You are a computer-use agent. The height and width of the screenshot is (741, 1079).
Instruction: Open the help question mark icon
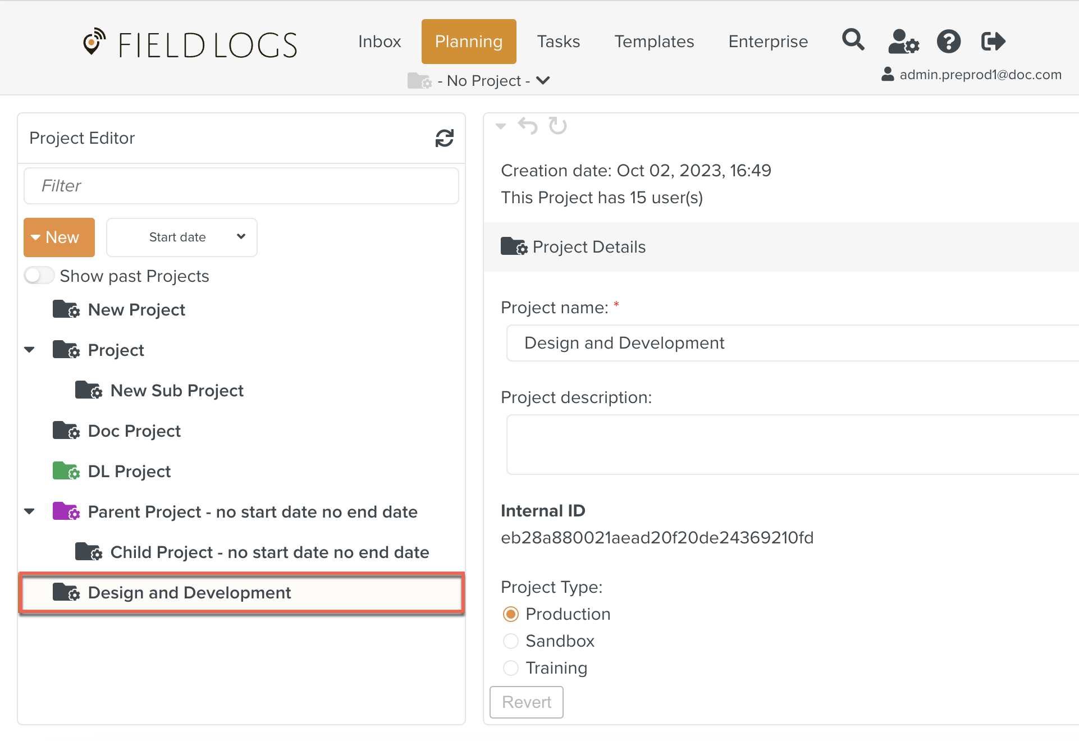click(x=948, y=42)
